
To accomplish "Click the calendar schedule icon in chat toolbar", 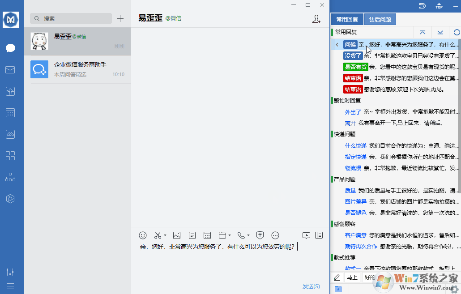I will tap(207, 235).
